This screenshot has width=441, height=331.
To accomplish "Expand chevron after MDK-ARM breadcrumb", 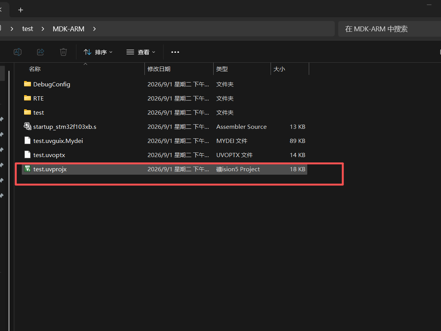I will tap(94, 29).
